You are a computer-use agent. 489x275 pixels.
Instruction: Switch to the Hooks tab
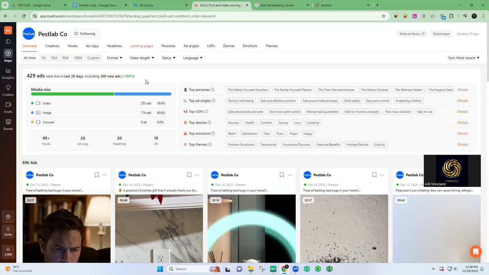(x=72, y=46)
